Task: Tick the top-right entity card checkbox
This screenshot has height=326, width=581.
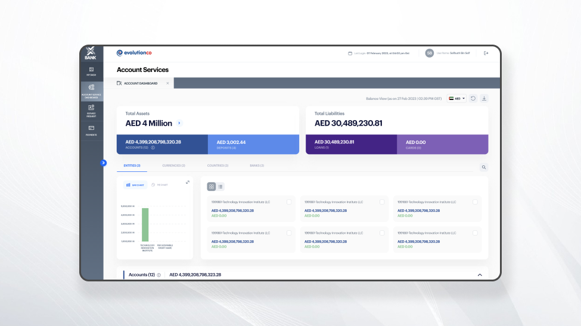Action: (x=475, y=202)
